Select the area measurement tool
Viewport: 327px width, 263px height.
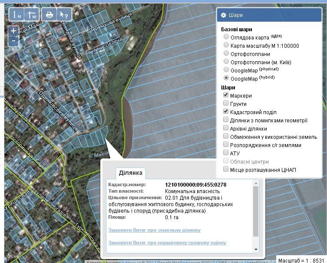[31, 14]
